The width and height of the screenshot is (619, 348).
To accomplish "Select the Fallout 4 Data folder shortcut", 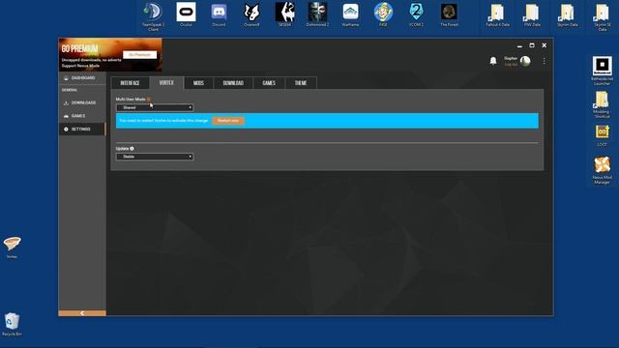I will pyautogui.click(x=497, y=15).
